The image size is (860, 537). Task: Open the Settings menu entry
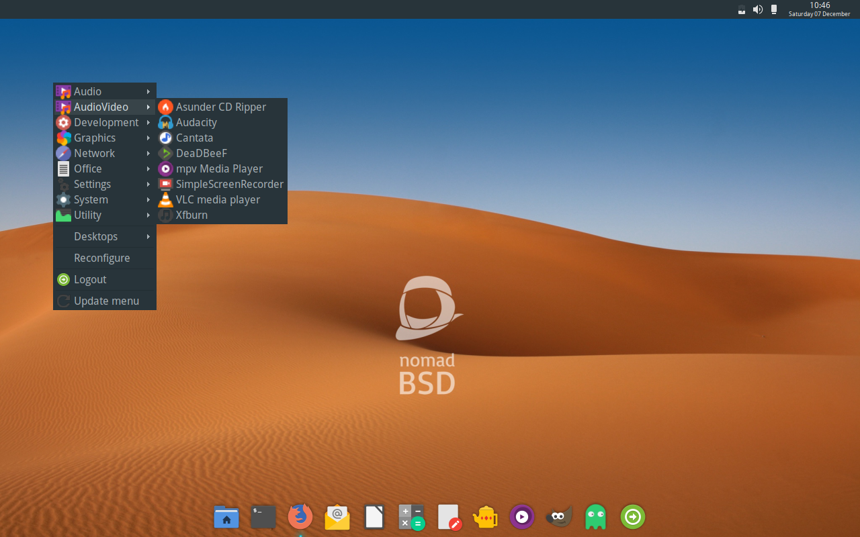[x=92, y=184]
